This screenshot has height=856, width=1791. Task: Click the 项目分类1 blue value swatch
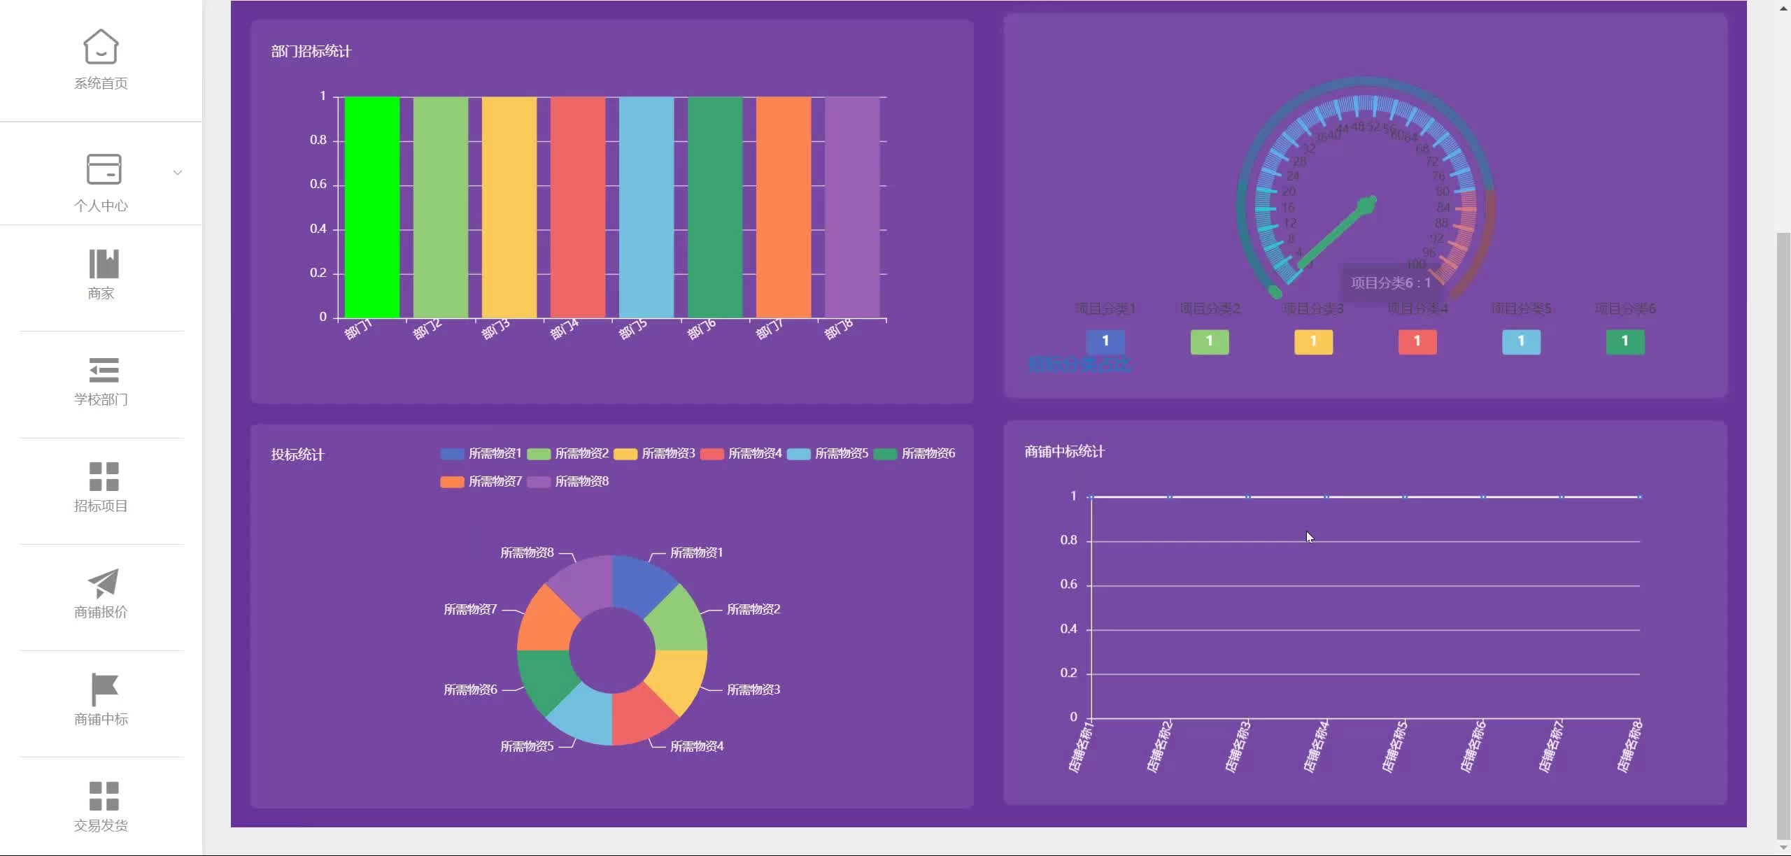[x=1105, y=341]
